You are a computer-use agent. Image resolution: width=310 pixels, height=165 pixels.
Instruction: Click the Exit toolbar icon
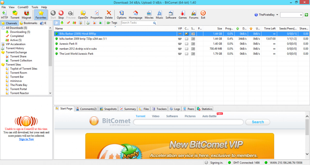(x=203, y=14)
